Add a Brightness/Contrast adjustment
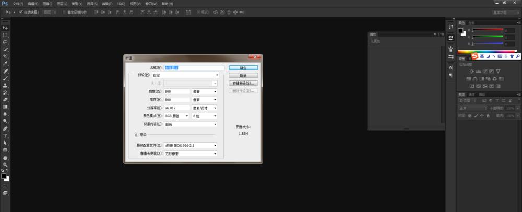This screenshot has width=522, height=212. tap(471, 71)
